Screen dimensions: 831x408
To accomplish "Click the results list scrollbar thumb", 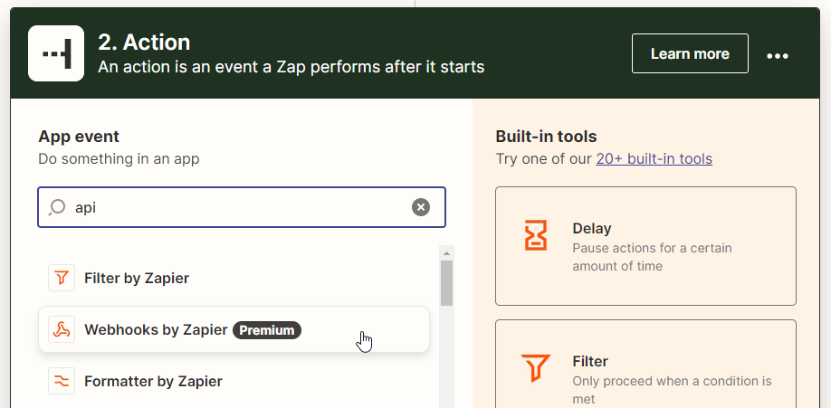I will [x=447, y=283].
